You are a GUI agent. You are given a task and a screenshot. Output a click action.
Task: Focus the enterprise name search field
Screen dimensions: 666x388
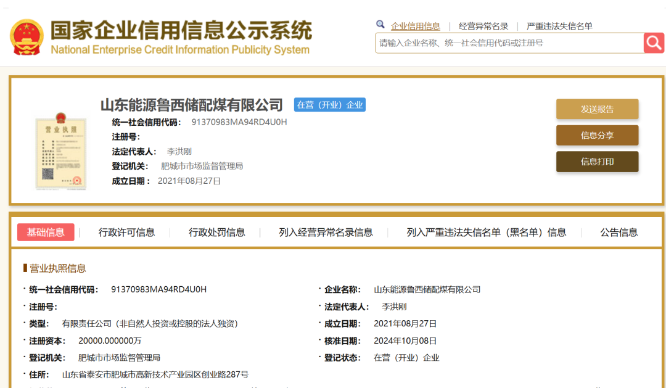(509, 43)
